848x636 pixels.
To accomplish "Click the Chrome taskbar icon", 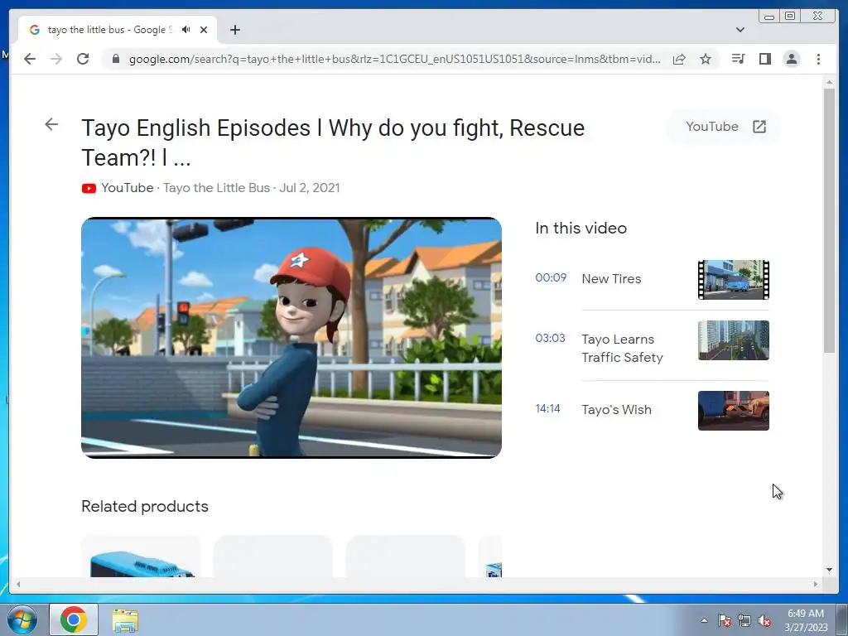I will [74, 619].
